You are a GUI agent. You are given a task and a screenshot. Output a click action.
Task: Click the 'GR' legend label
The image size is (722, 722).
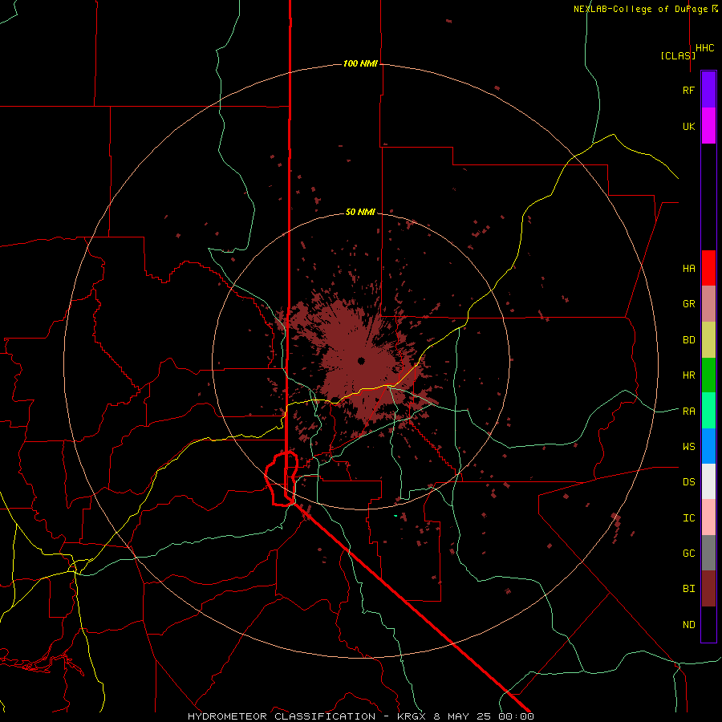tap(688, 304)
